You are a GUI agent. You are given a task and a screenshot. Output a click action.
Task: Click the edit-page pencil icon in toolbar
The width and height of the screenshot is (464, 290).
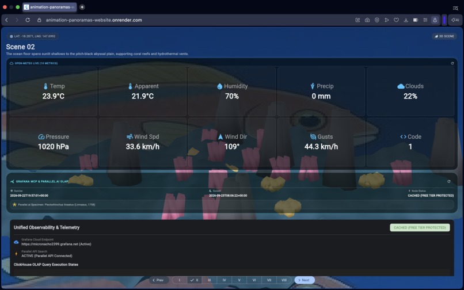coord(357,20)
